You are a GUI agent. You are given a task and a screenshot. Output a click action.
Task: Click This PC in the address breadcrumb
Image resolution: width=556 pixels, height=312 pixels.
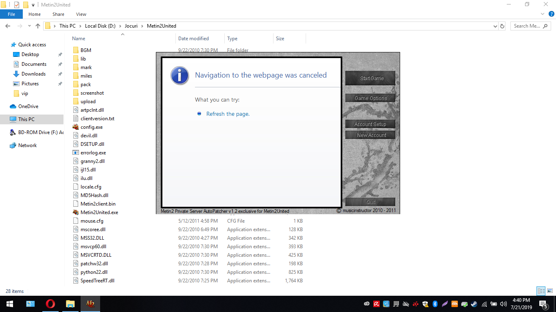click(67, 26)
